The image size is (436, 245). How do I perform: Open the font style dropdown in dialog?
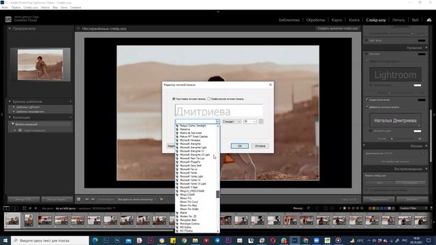pos(232,121)
